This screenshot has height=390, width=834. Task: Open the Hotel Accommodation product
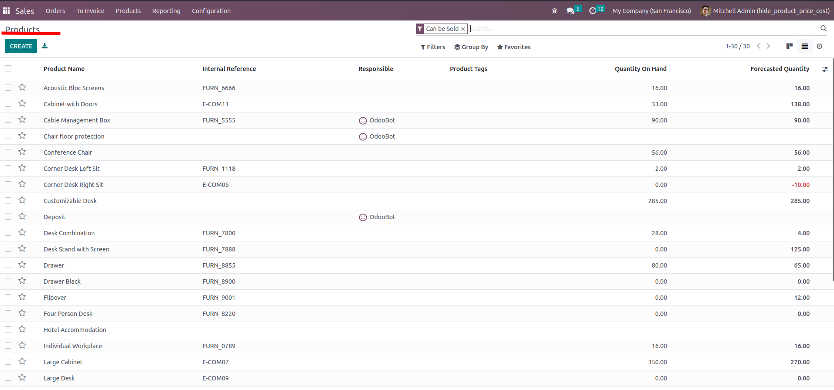(75, 330)
